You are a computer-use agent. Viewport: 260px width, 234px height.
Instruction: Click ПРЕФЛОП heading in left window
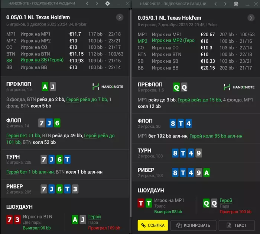19,84
